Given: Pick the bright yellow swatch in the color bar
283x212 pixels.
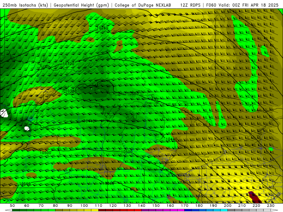Looking at the screenshot, I should click(x=95, y=210).
